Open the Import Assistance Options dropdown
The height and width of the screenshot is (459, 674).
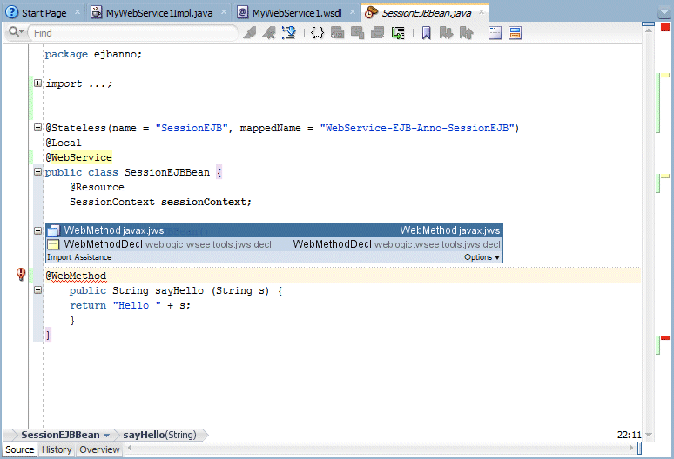[482, 257]
